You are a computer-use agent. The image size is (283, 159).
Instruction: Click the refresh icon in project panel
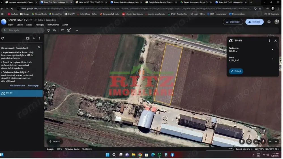pos(3,38)
